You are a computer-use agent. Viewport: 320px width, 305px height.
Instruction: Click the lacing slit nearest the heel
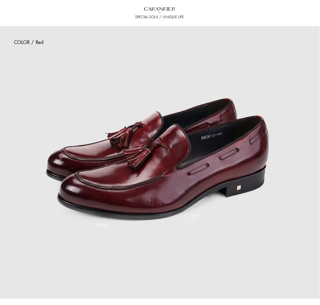coord(258,138)
